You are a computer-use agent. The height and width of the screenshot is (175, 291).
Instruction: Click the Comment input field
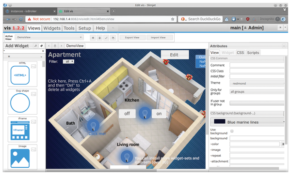(257, 65)
